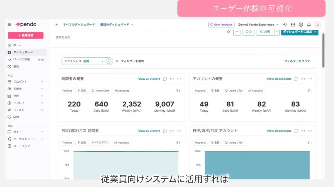Open comments on 日次/週次/月次 アカウント widget
The width and height of the screenshot is (334, 187).
tap(296, 131)
